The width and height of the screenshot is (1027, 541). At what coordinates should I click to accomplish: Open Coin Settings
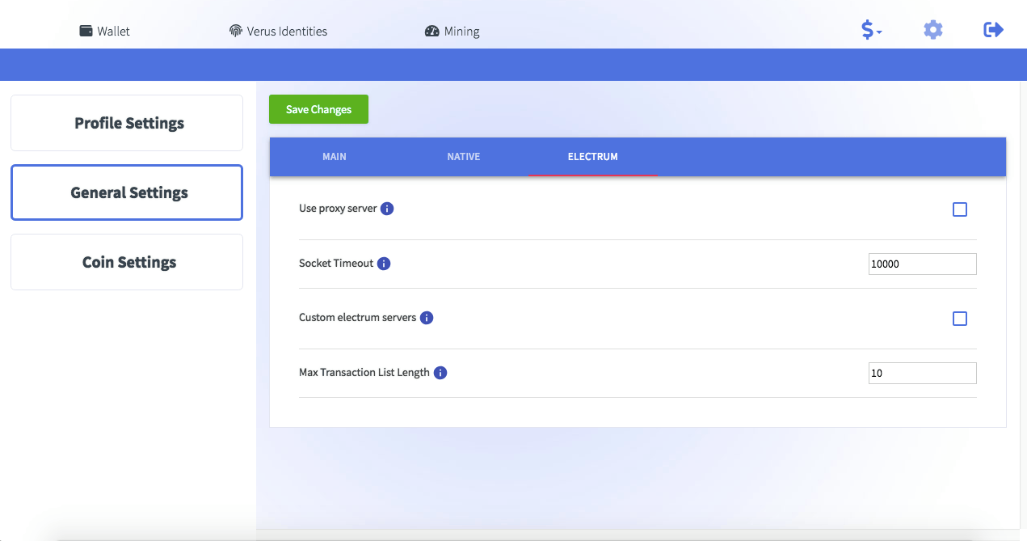point(127,262)
